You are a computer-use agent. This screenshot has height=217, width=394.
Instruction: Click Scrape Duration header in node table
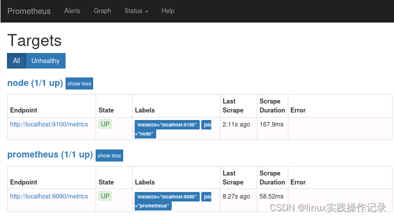[272, 105]
